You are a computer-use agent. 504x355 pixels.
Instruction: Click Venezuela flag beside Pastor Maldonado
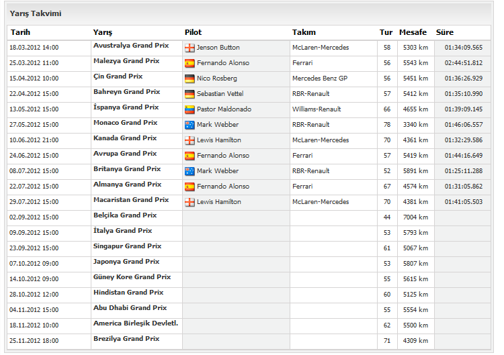tap(190, 109)
